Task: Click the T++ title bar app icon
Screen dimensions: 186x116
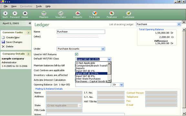Action: pyautogui.click(x=2, y=2)
